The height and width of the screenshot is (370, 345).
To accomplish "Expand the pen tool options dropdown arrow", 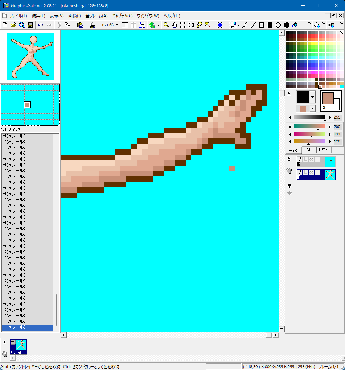I will click(238, 25).
